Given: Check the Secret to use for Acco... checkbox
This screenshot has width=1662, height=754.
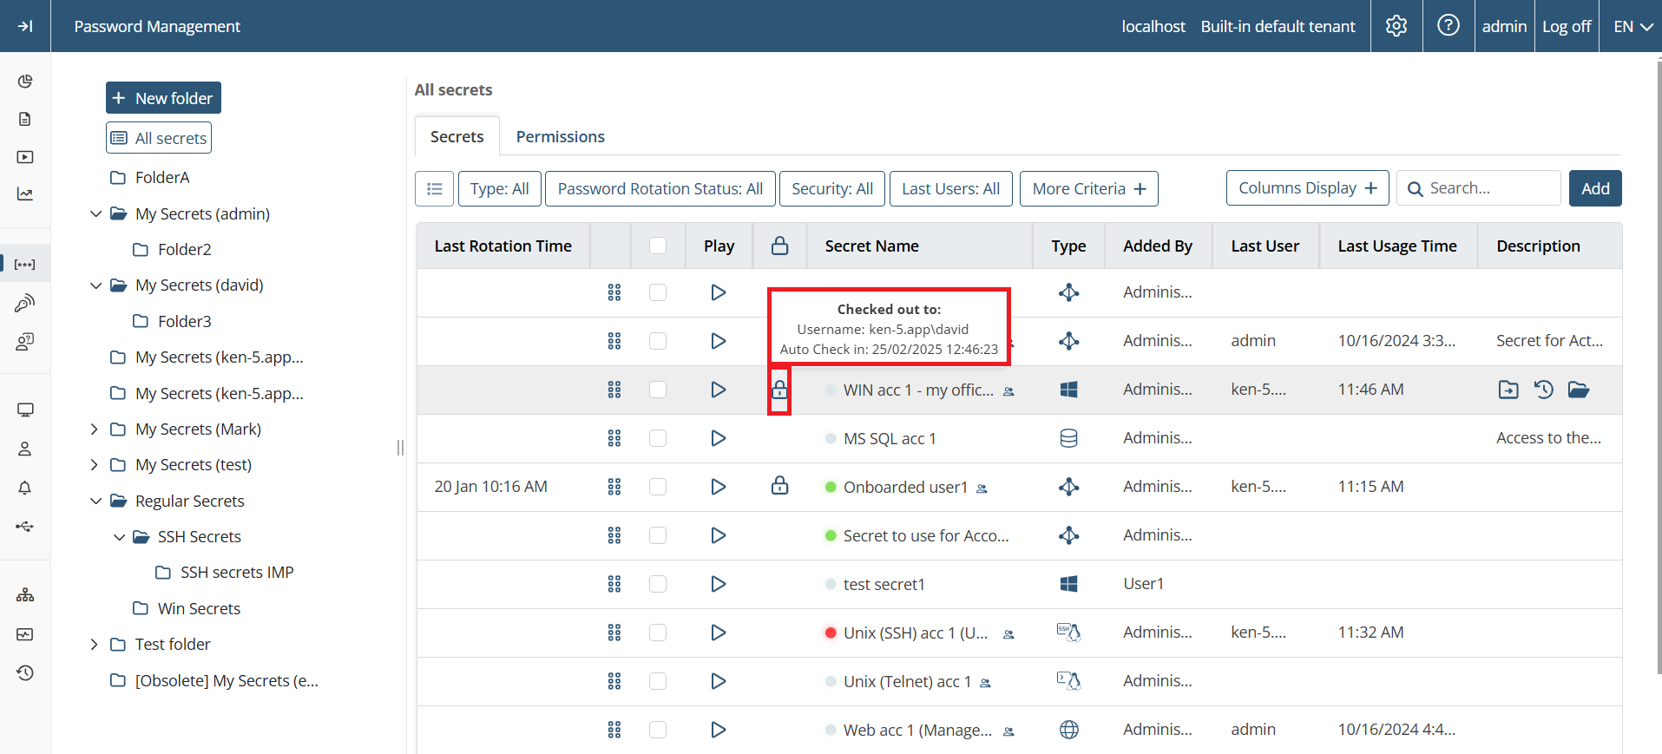Looking at the screenshot, I should [658, 535].
